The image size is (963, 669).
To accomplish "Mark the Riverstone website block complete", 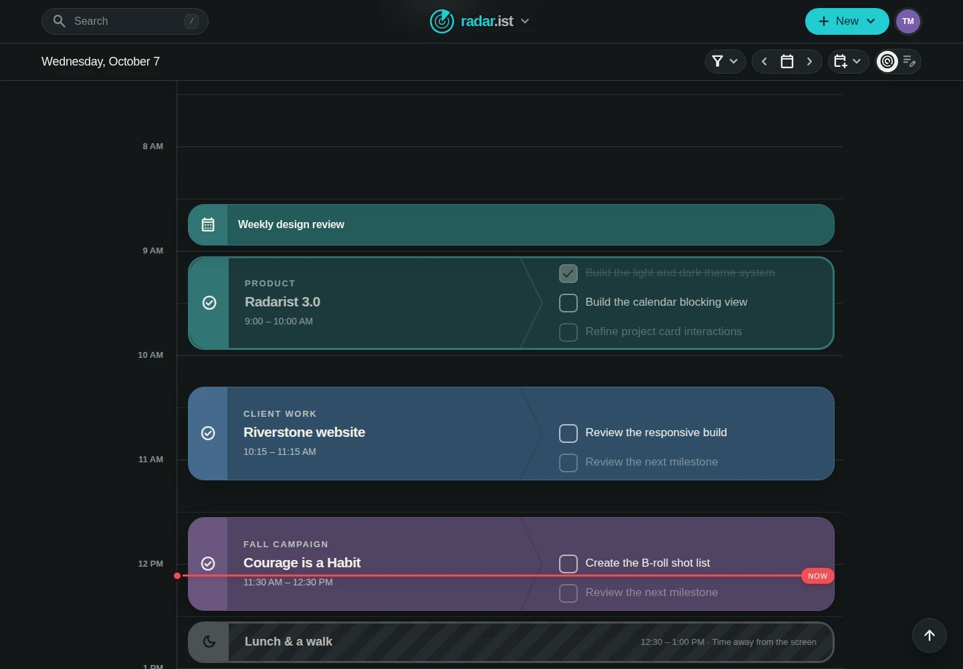I will click(x=208, y=434).
